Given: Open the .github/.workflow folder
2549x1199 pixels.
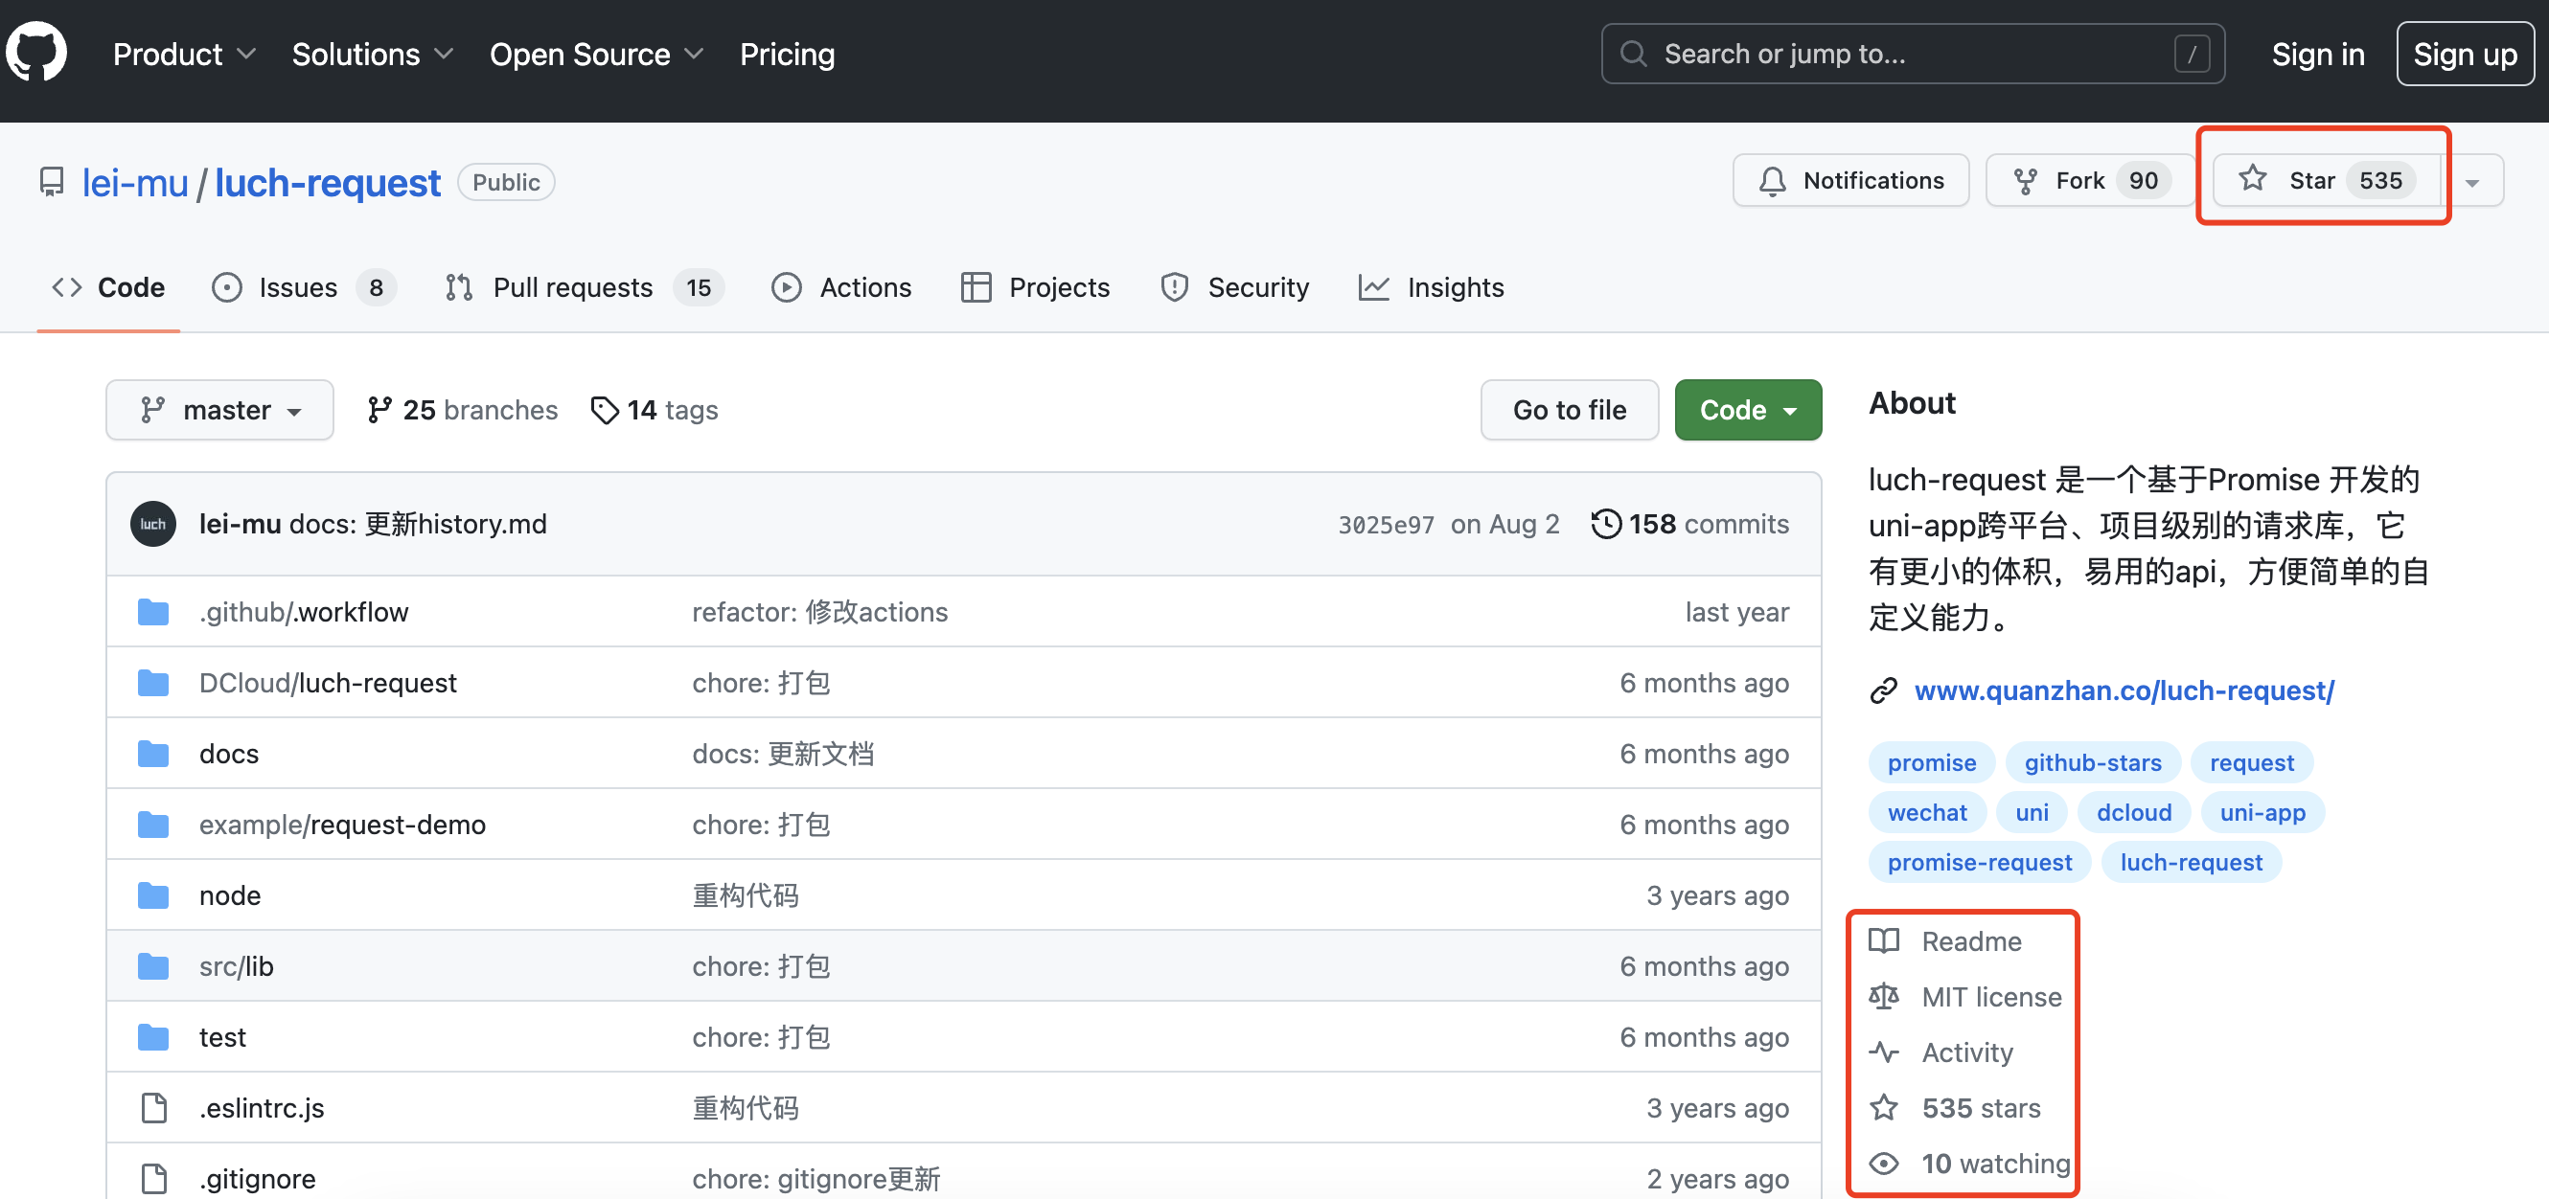Looking at the screenshot, I should click(304, 612).
